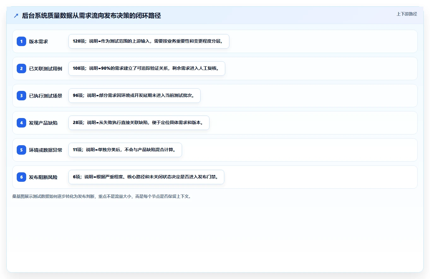
Task: Open the 28项 description box
Action: (x=139, y=123)
